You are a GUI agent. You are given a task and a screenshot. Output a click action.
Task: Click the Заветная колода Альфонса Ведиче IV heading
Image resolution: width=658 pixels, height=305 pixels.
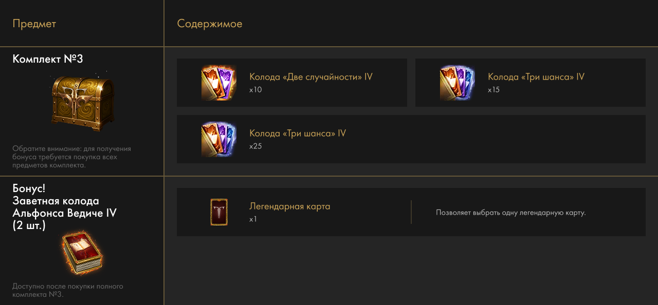64,206
